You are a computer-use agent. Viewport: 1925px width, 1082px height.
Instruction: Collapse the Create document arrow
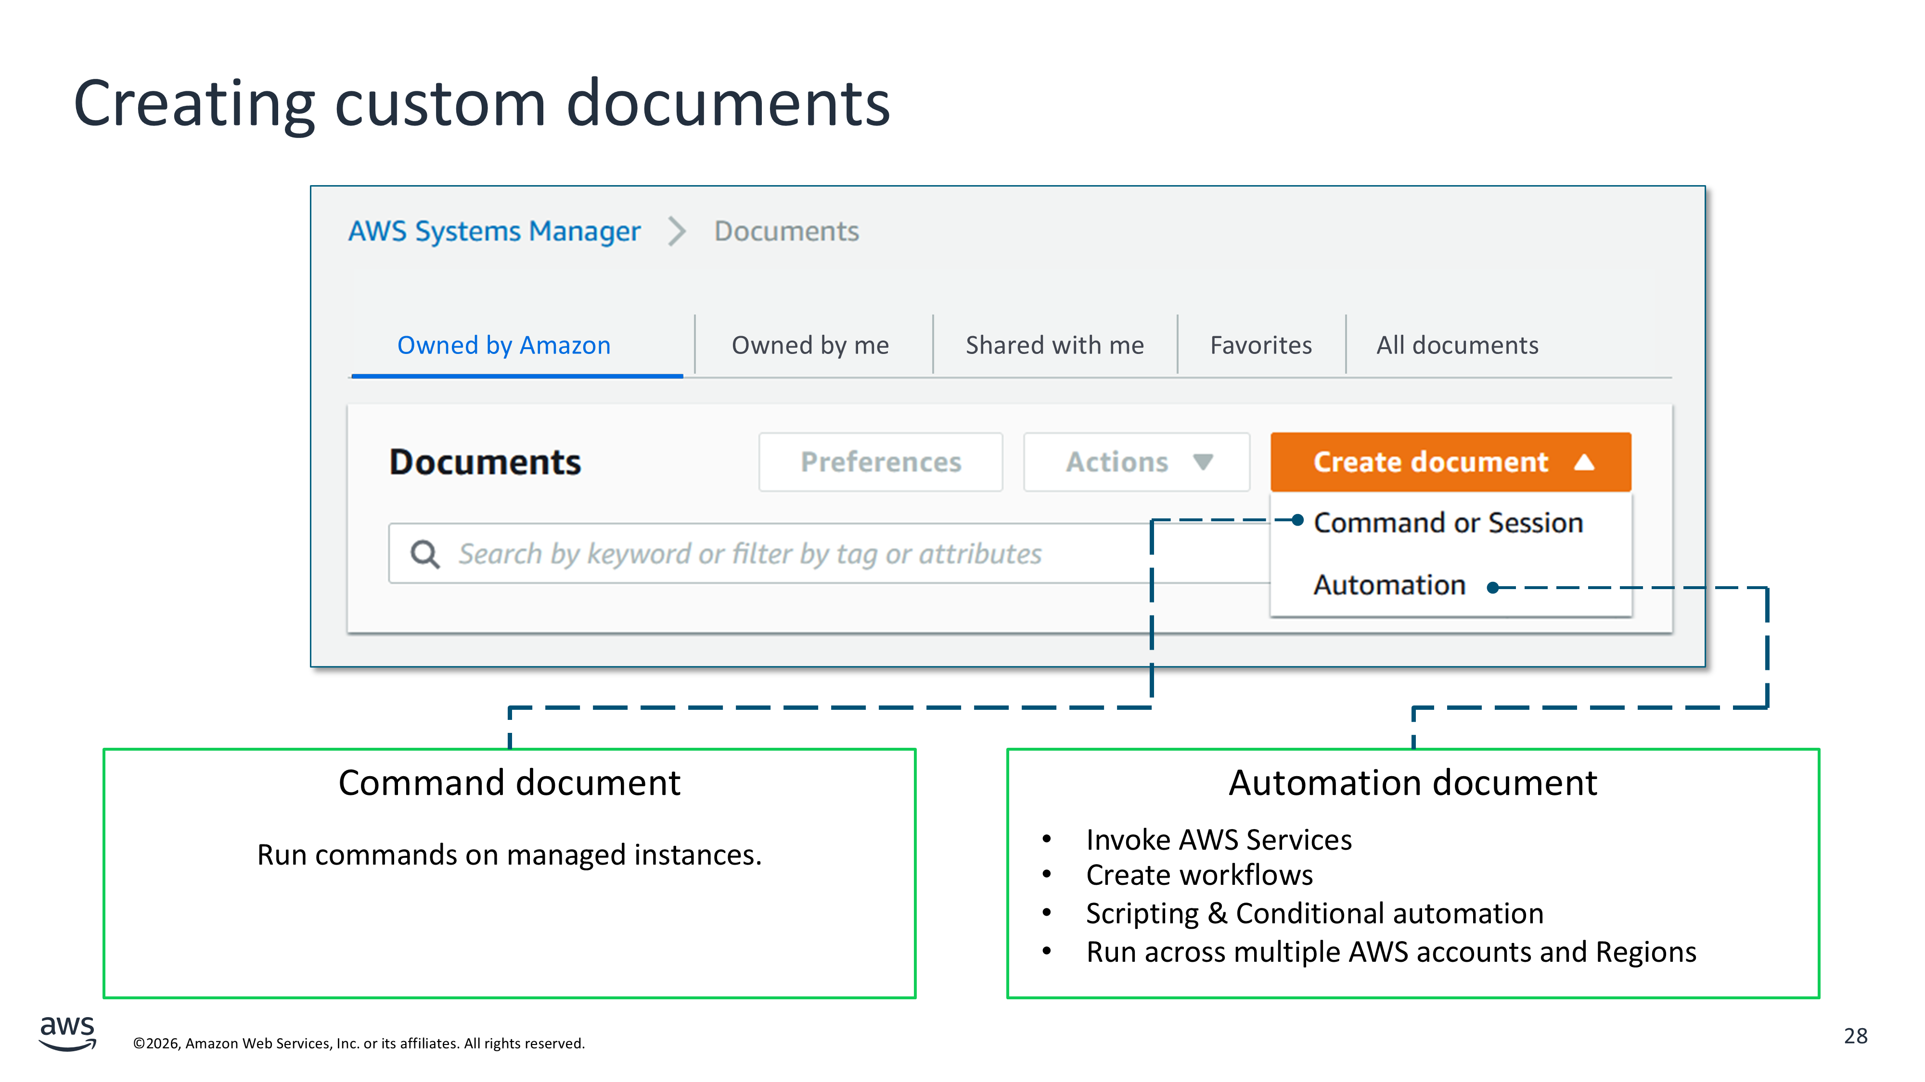coord(1583,462)
